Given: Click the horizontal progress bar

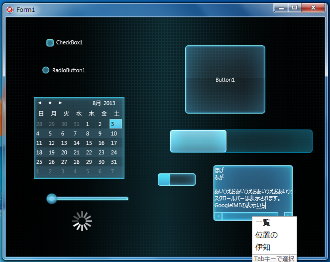Looking at the screenshot, I should coord(241,141).
